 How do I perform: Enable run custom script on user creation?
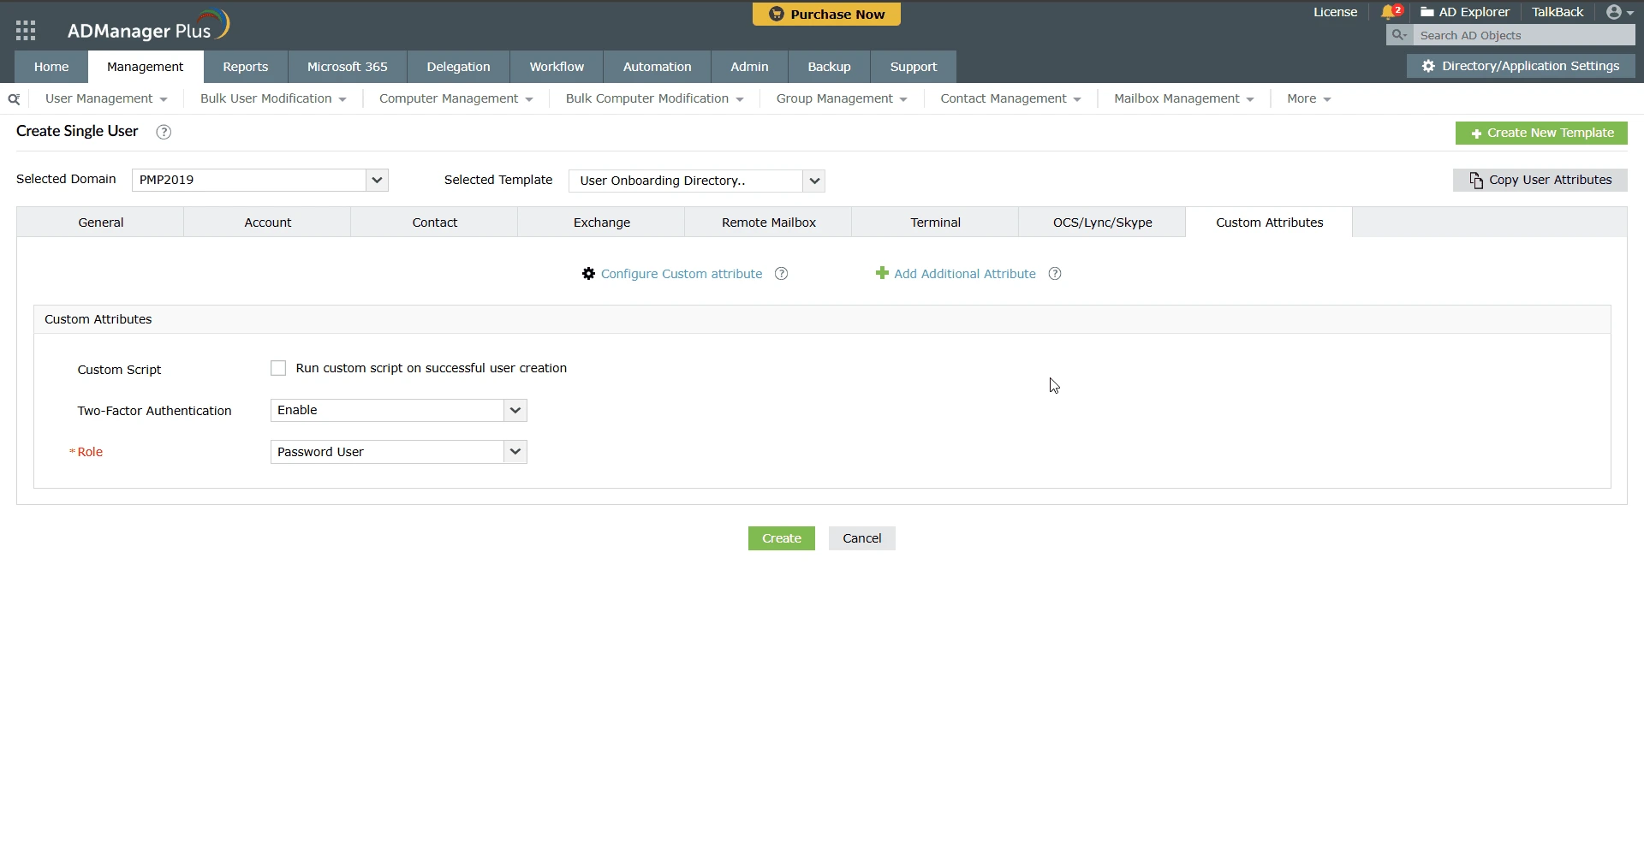(277, 367)
